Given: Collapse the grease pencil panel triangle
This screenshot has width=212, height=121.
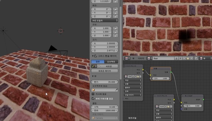Looking at the screenshot, I should pyautogui.click(x=93, y=56).
